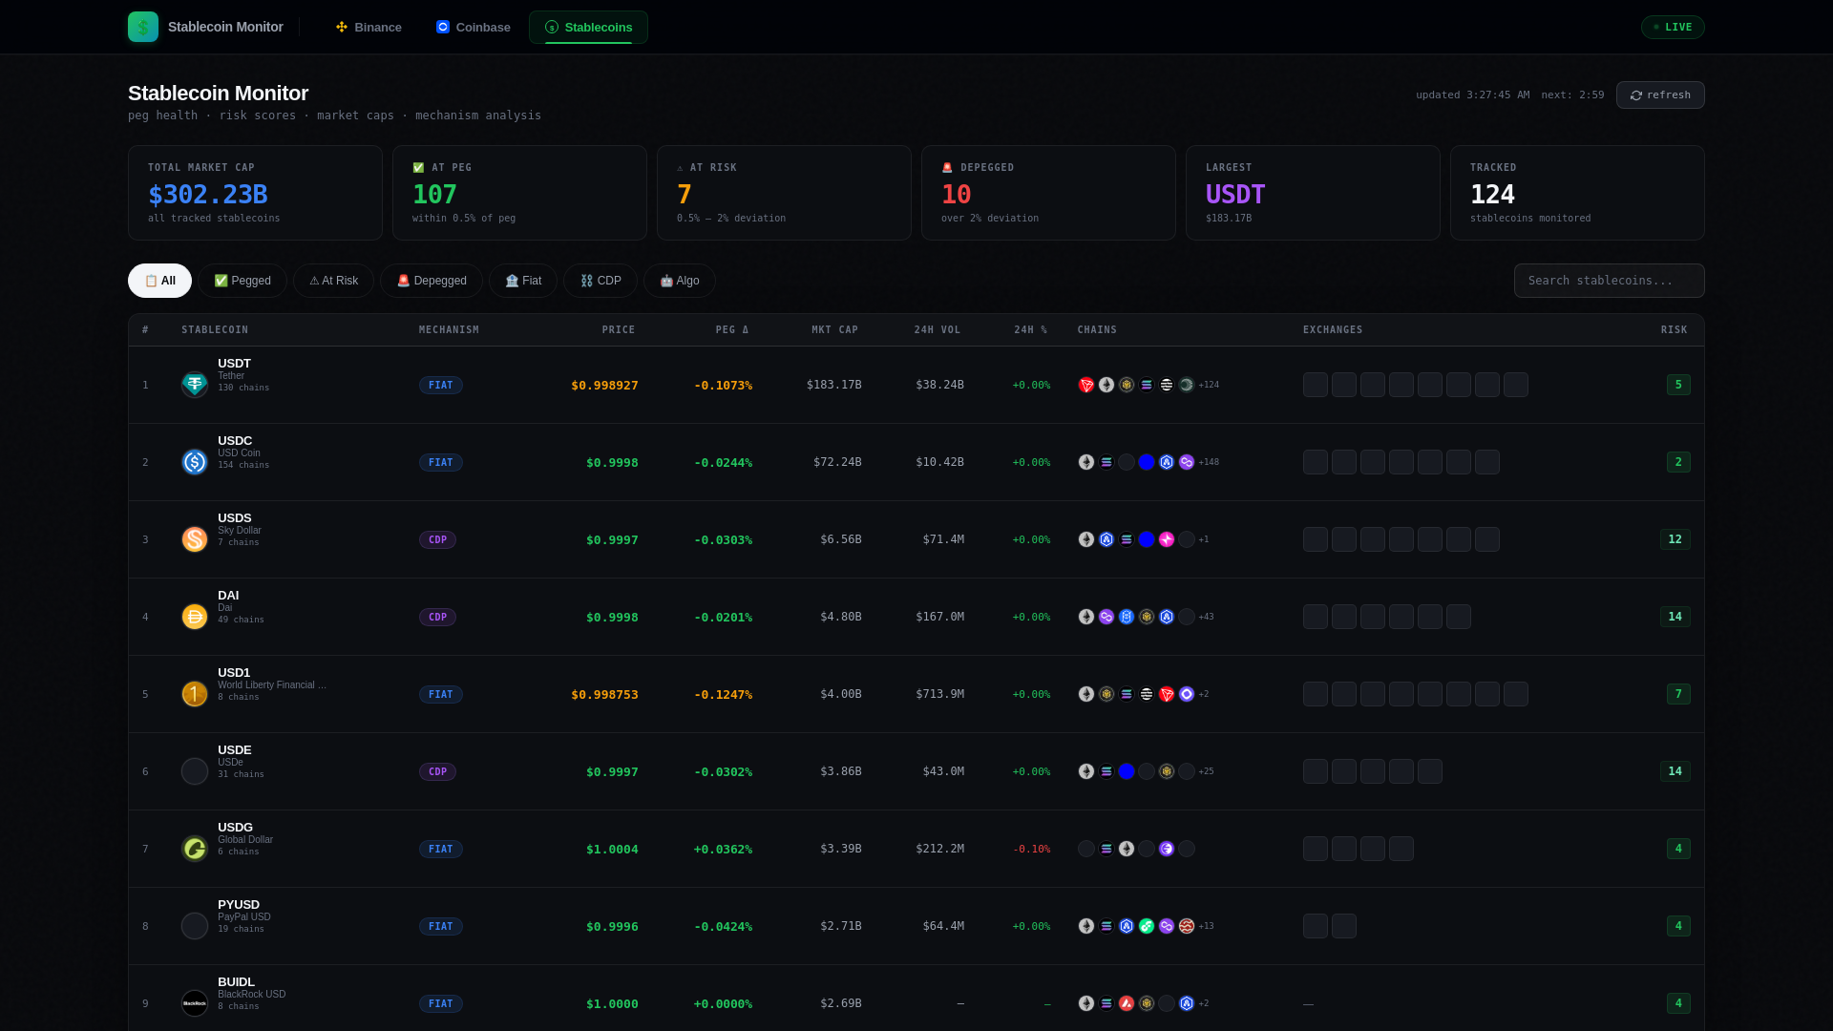Click the BNB chain icon in USDT row
This screenshot has height=1031, width=1833.
coord(1127,385)
